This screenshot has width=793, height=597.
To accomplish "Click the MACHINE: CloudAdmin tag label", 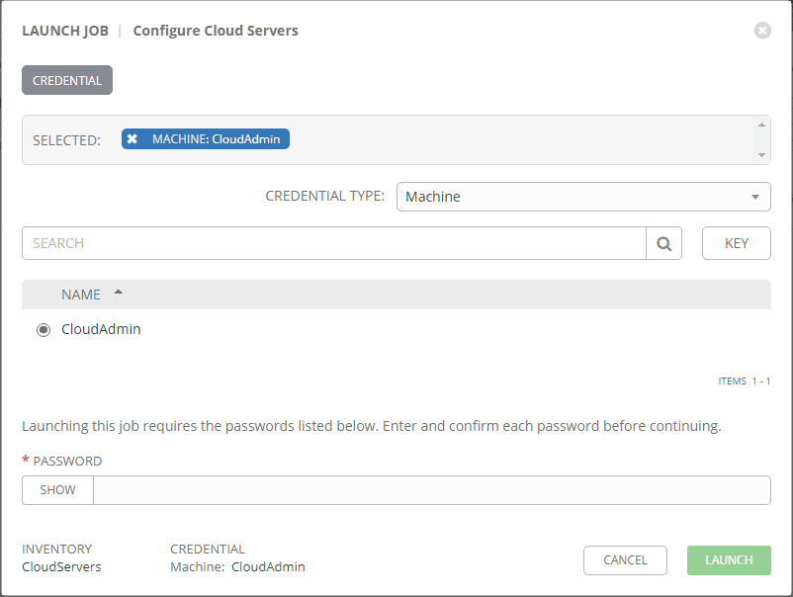I will [x=216, y=139].
